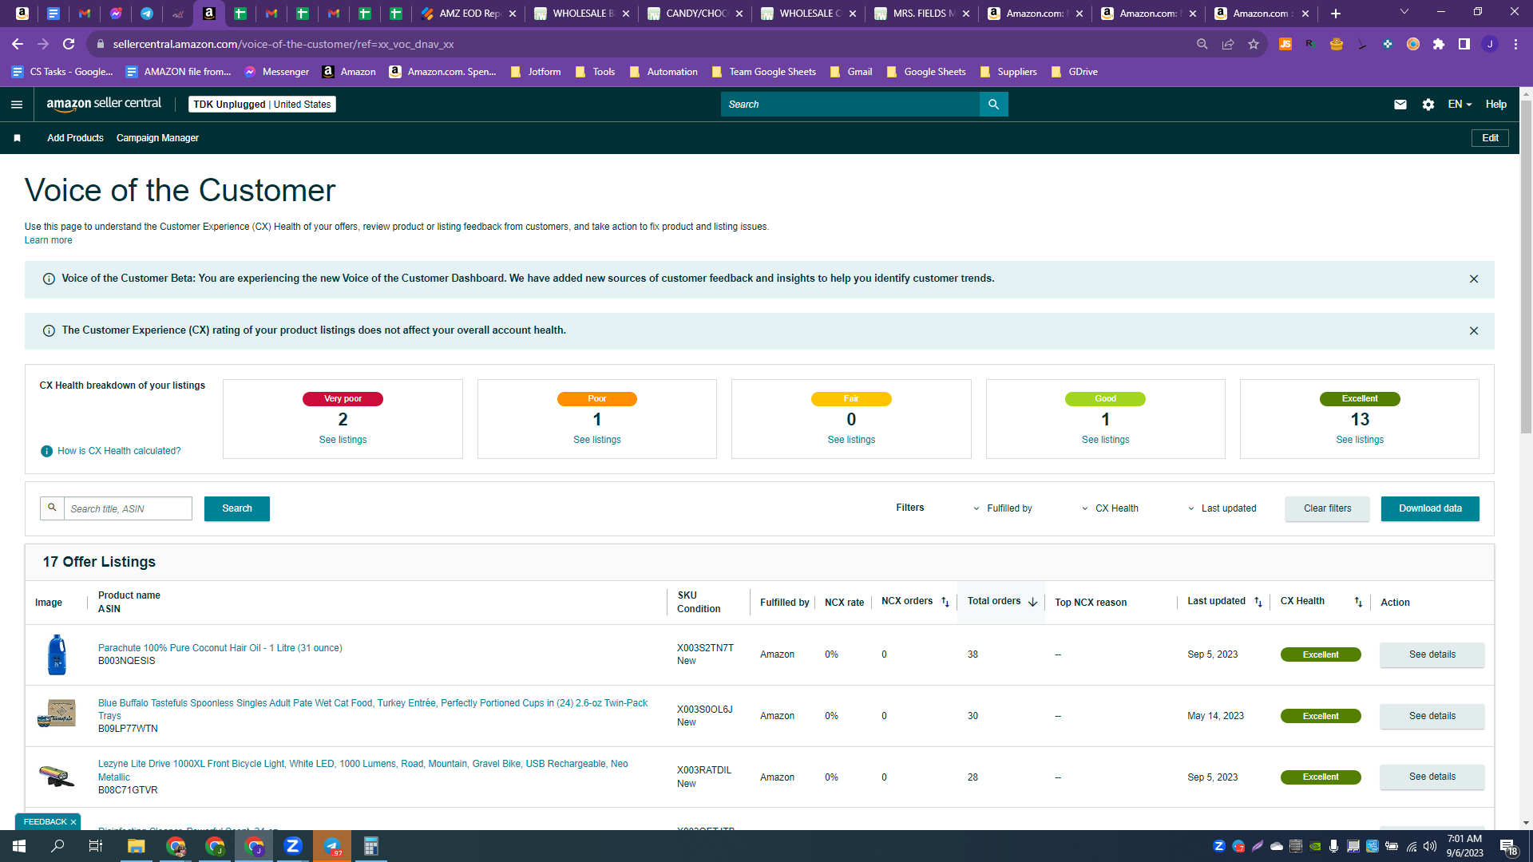Click the info icon beside CX Health calculated
This screenshot has height=862, width=1533.
(46, 452)
